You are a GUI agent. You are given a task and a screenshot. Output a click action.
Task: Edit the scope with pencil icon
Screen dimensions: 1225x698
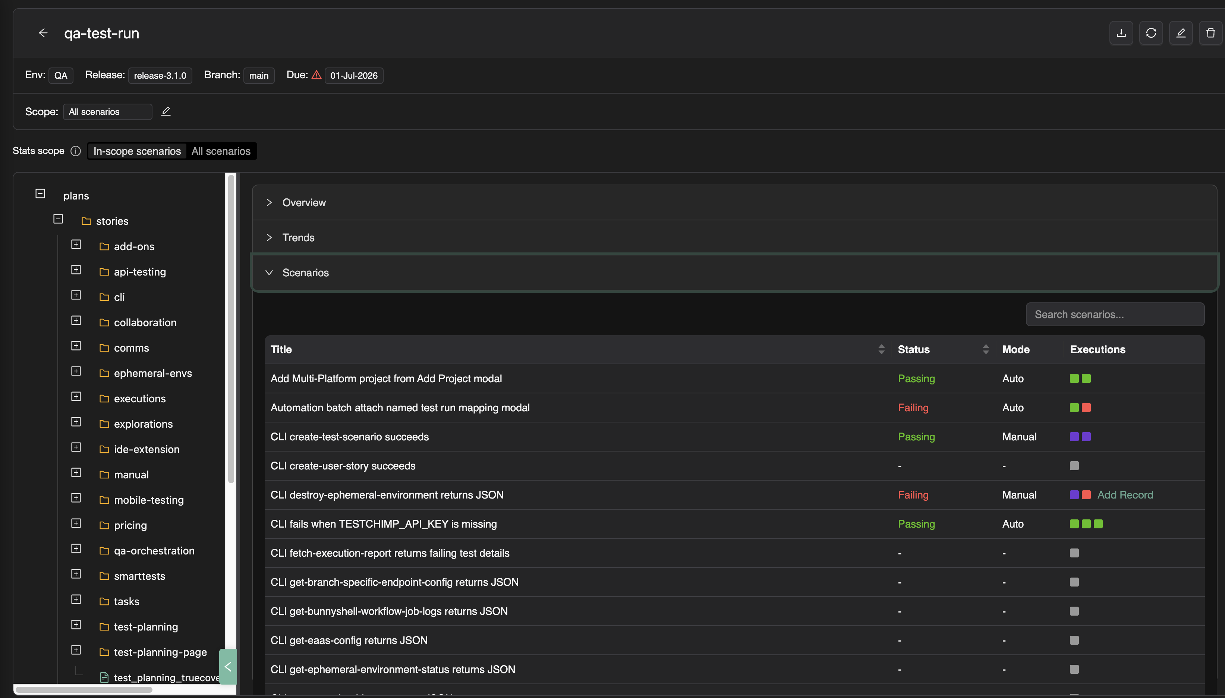(166, 111)
